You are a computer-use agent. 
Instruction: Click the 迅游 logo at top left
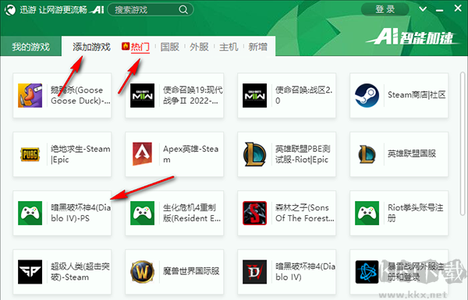10,10
